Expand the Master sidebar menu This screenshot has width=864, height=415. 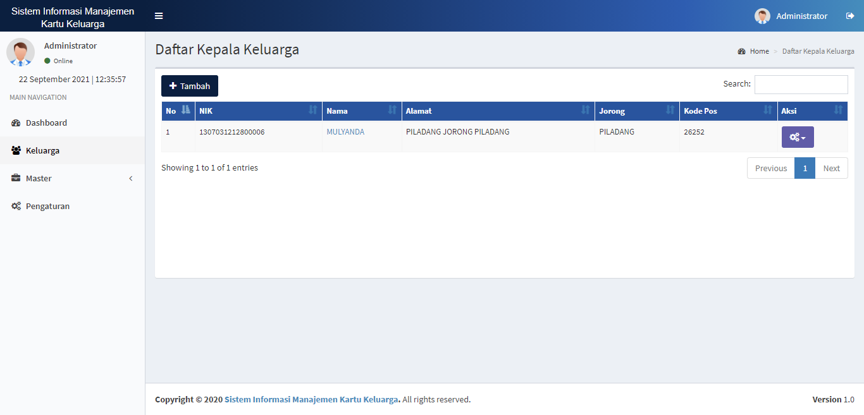(x=72, y=178)
